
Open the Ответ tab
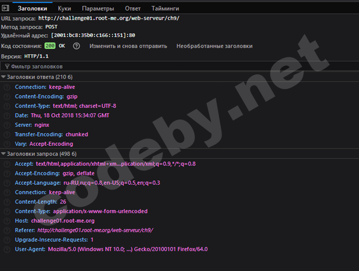132,9
